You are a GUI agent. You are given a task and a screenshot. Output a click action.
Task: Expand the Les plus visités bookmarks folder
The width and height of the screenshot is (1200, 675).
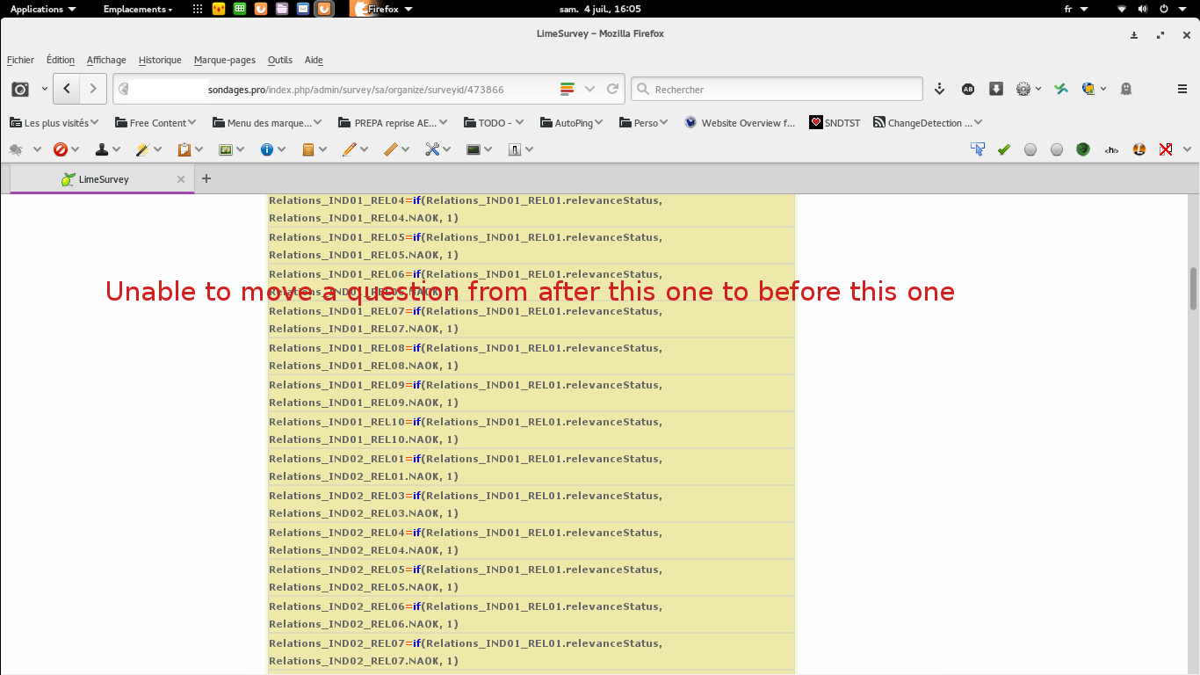tap(54, 123)
